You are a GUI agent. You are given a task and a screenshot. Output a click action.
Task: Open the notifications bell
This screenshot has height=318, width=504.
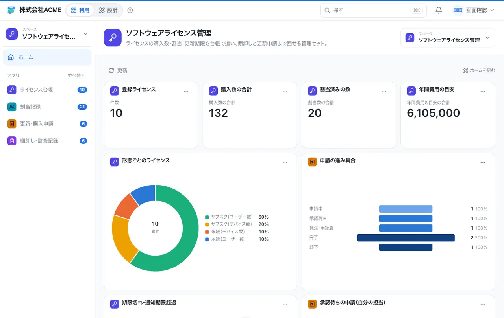click(x=439, y=10)
